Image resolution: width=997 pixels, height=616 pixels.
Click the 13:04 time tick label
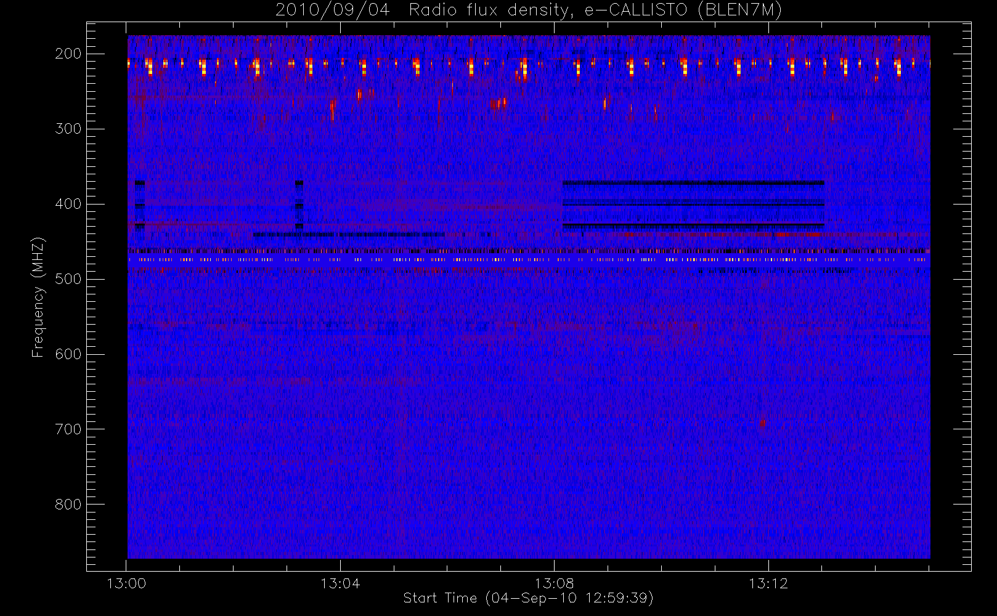click(340, 583)
